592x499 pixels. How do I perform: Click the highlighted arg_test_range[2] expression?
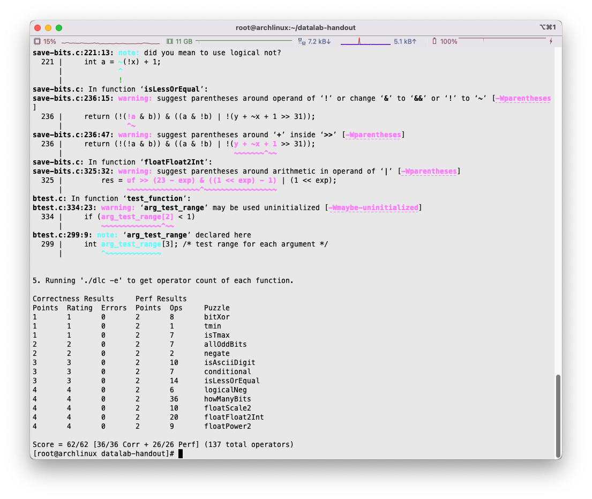[138, 217]
